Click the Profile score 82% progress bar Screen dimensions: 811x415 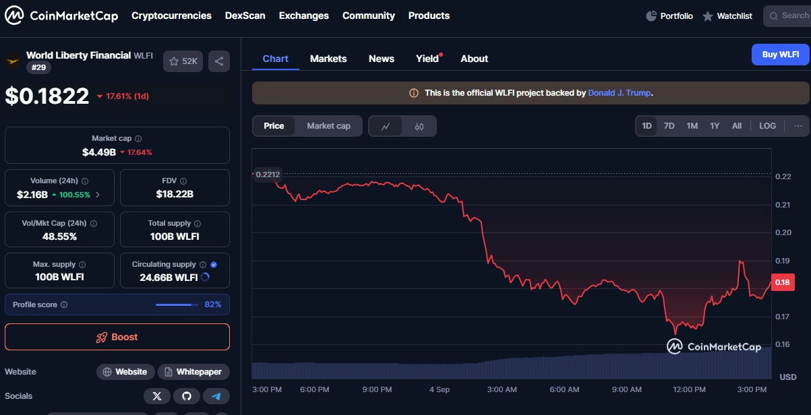[x=176, y=305]
